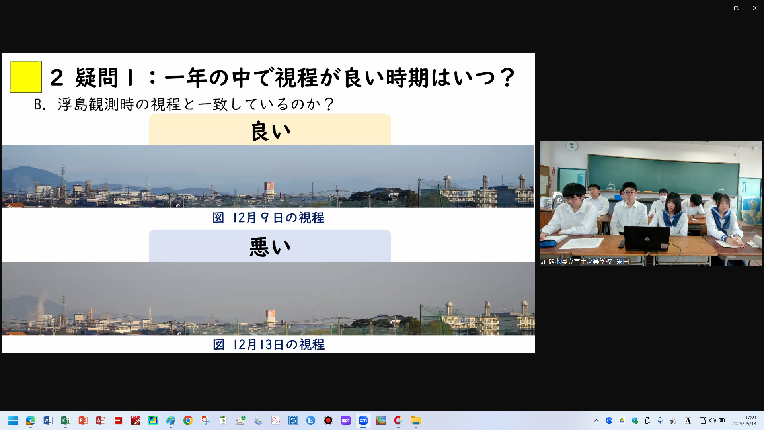764x430 pixels.
Task: Click the slide title 疑問1 heading
Action: pos(283,77)
